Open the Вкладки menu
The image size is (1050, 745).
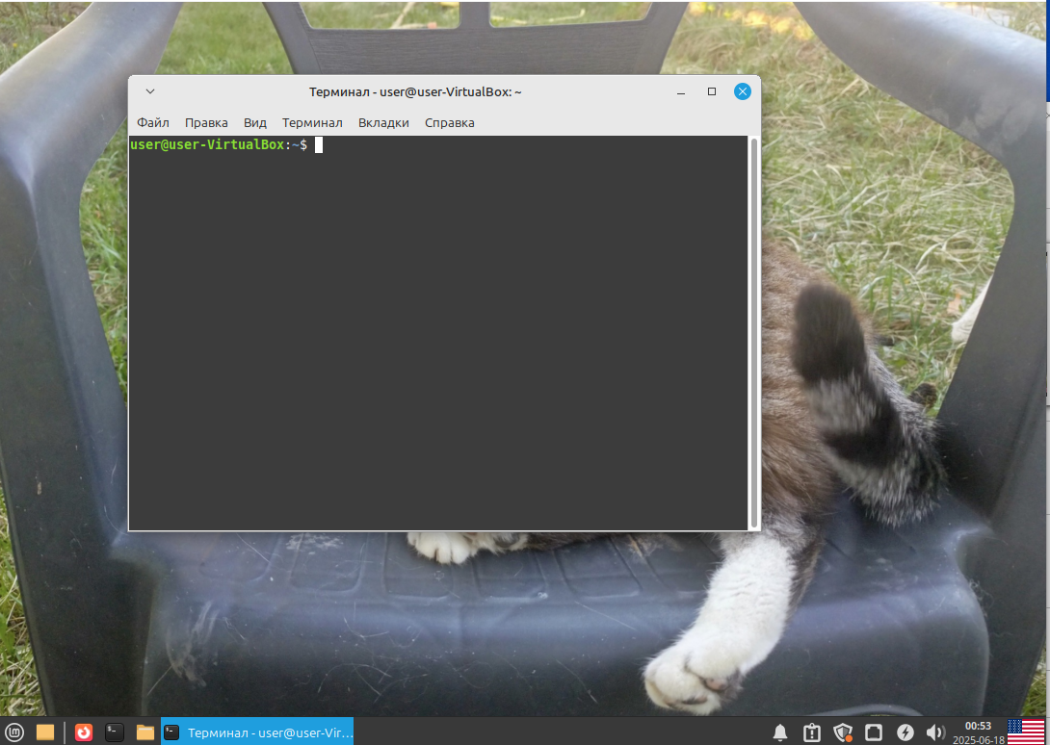coord(383,122)
